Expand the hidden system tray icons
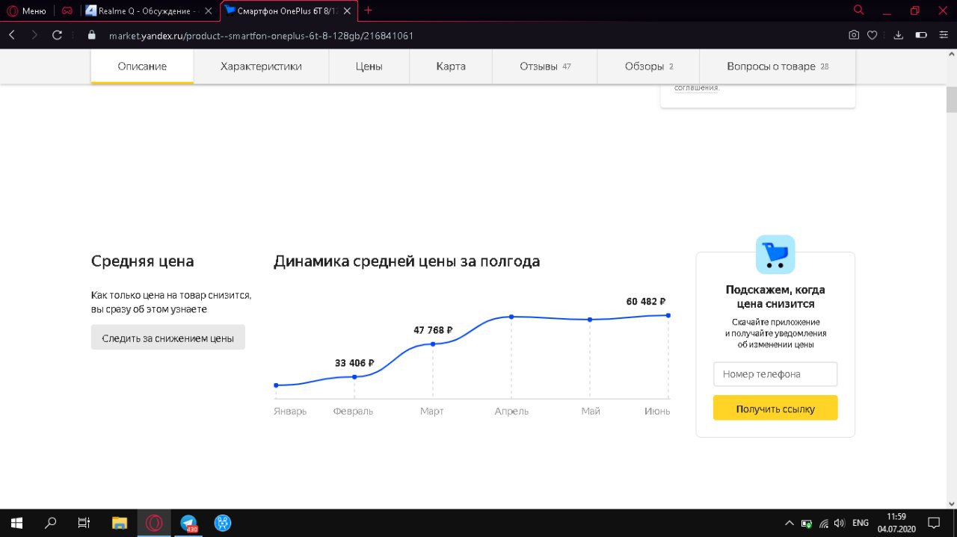Viewport: 957px width, 537px height. point(789,523)
